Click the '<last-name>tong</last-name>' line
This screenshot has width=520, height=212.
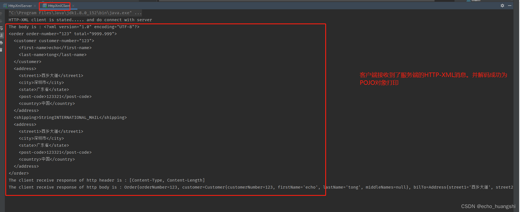click(x=53, y=55)
